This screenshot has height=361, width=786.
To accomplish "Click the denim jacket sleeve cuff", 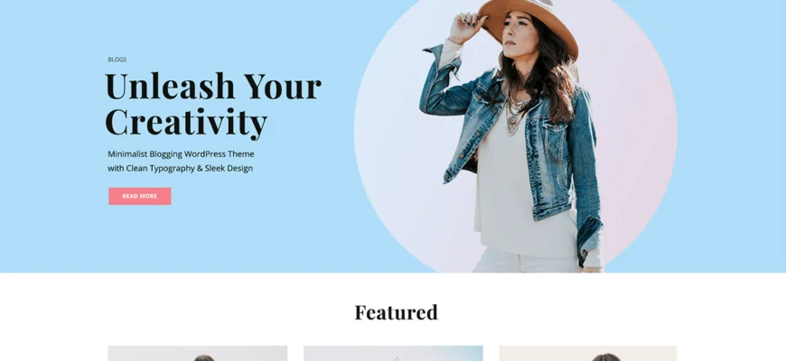I will [589, 239].
